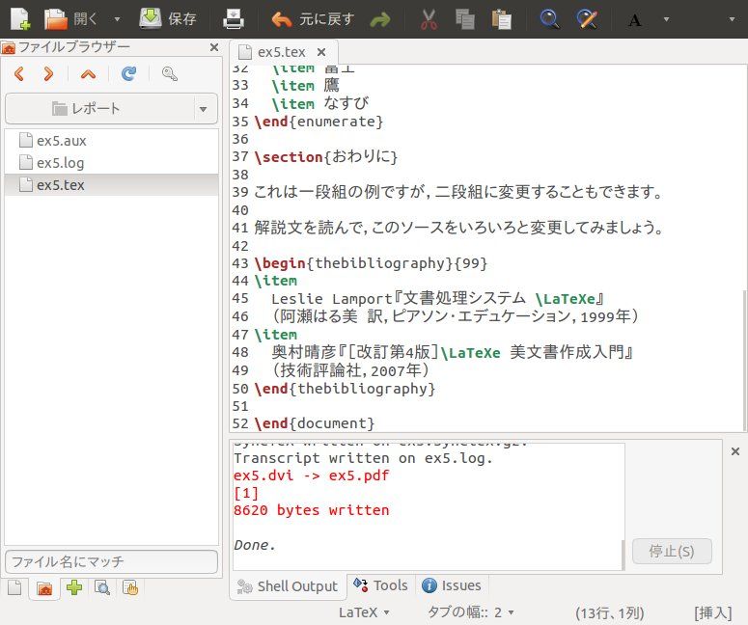
Task: Expand the recent files arrow beside 開く
Action: coord(117,19)
